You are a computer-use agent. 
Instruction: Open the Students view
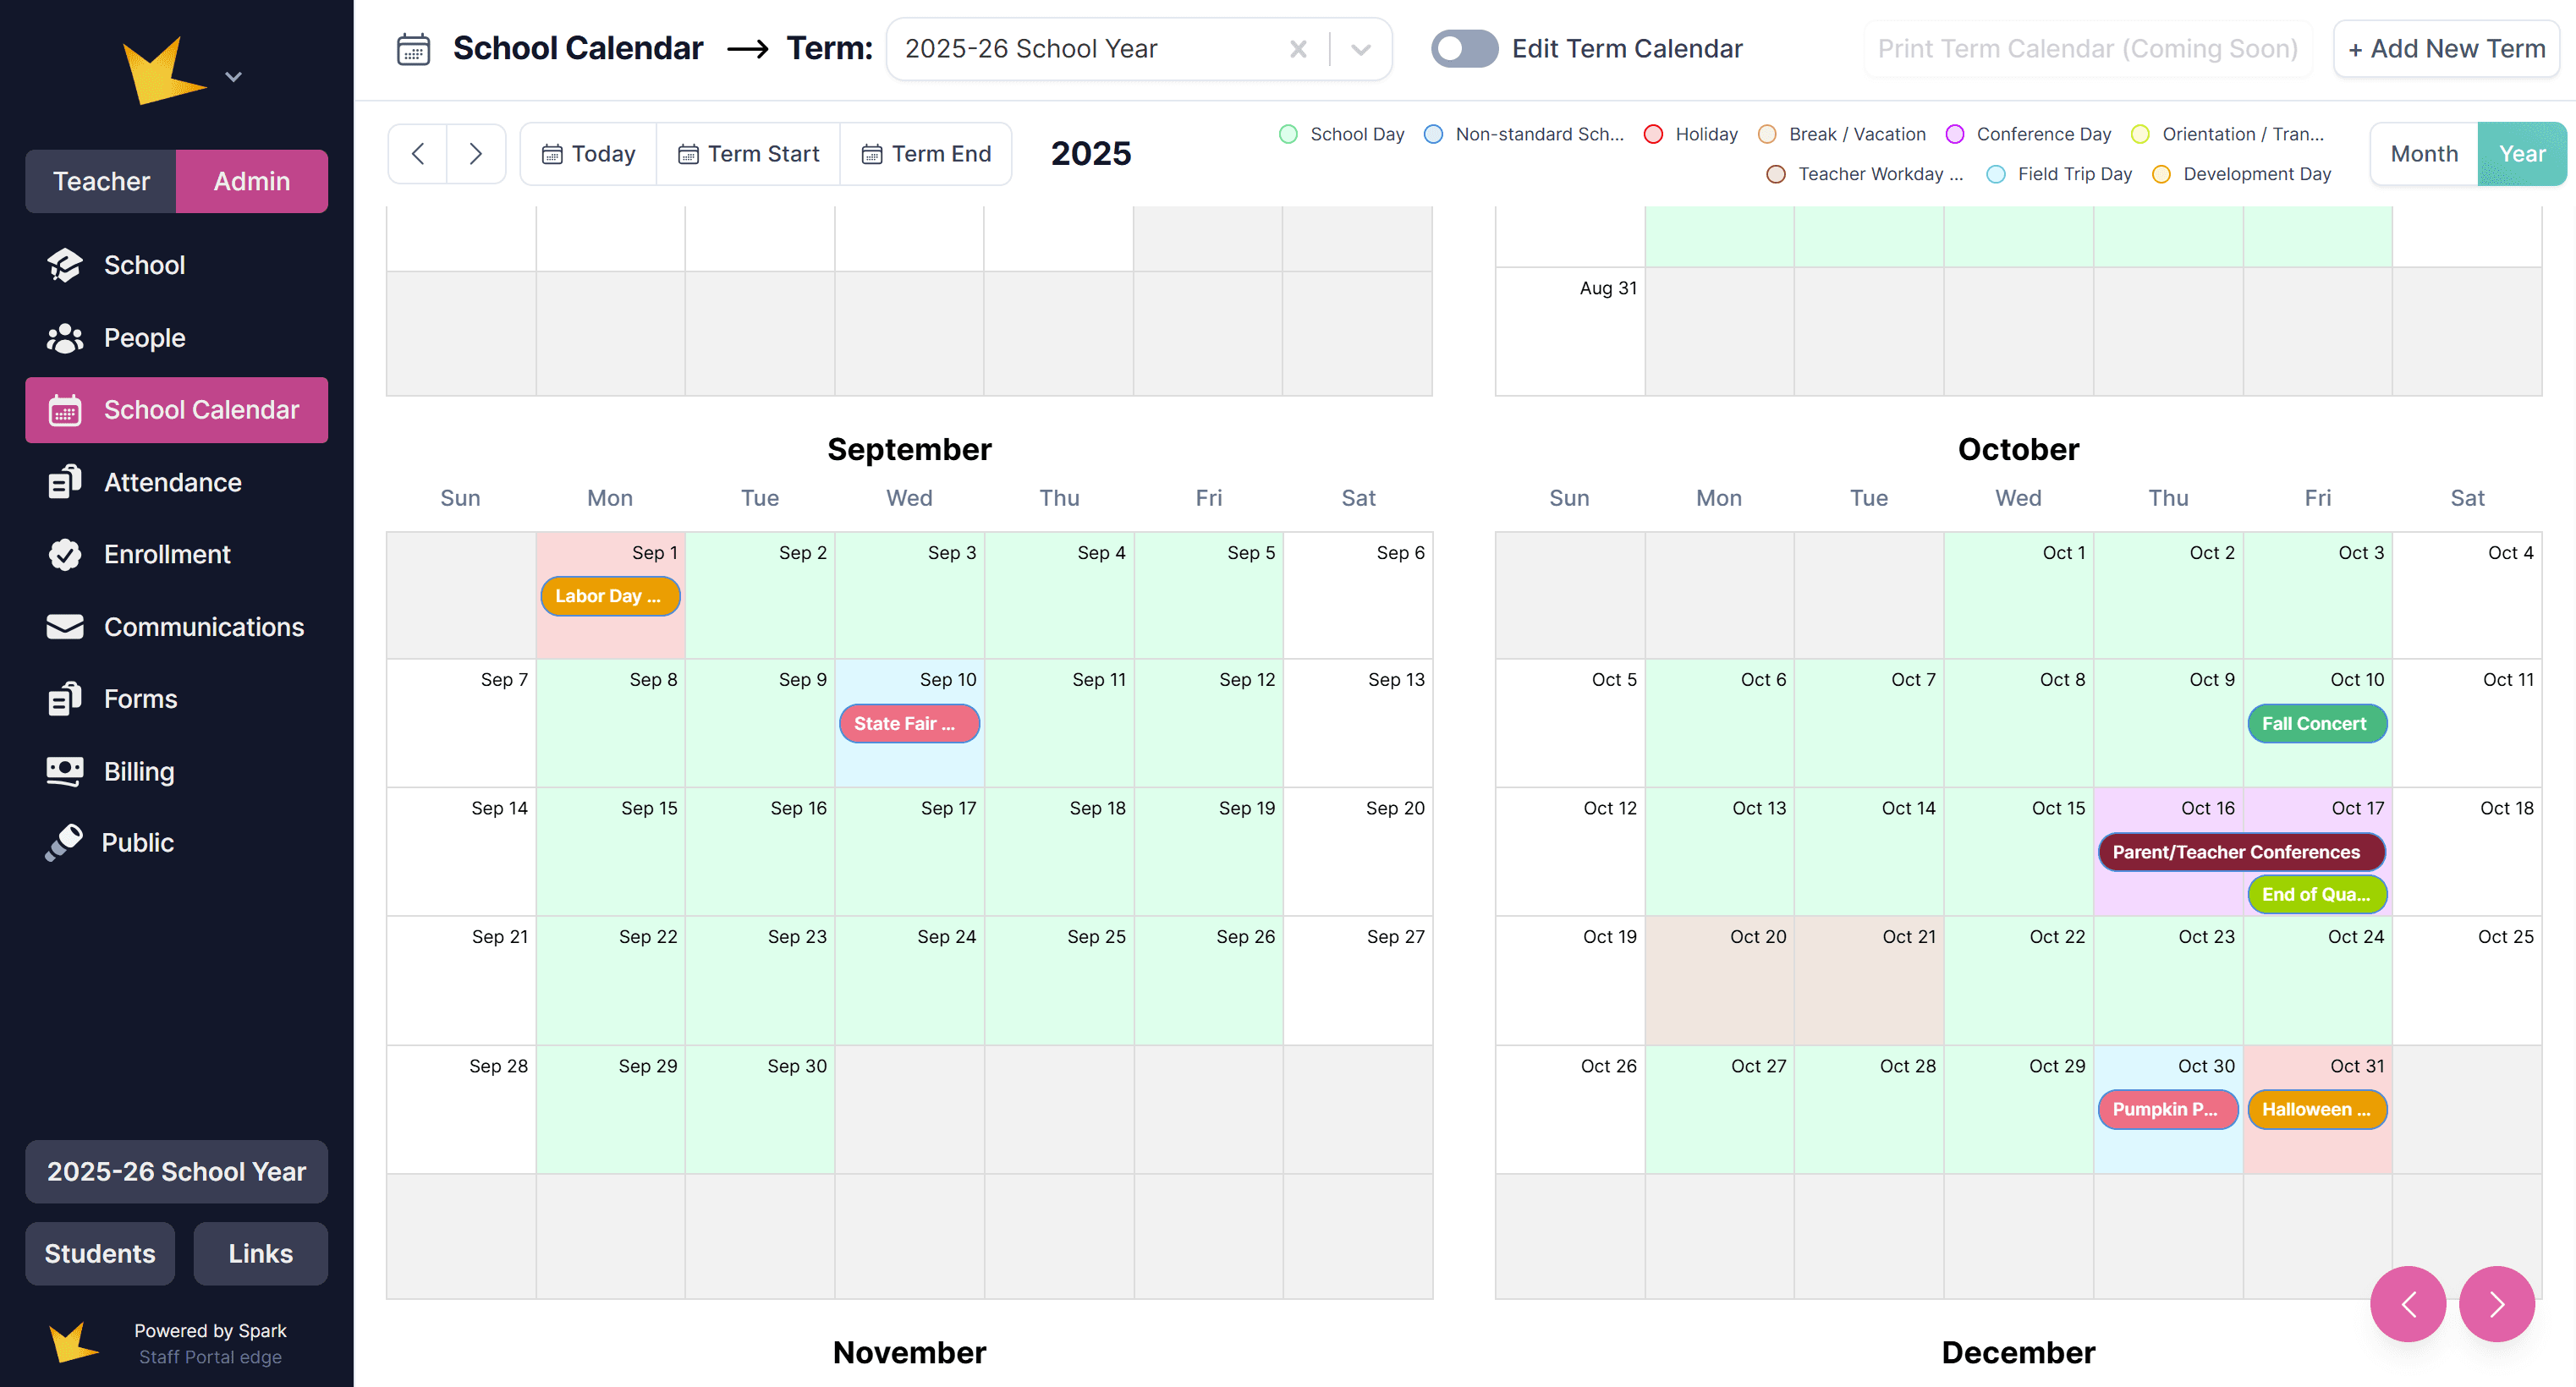point(99,1253)
